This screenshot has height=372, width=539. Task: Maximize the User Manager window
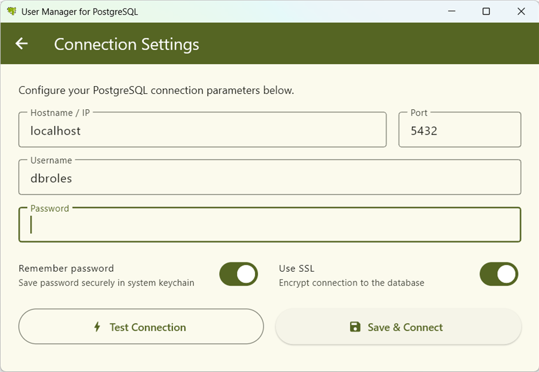pos(486,11)
